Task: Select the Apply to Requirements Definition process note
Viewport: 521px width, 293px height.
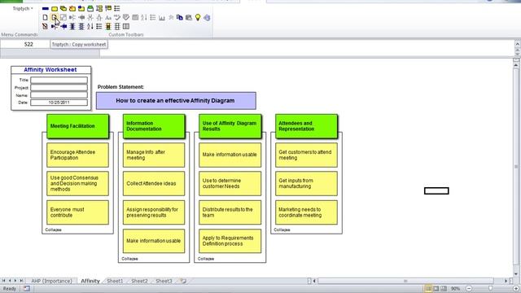Action: click(x=230, y=241)
